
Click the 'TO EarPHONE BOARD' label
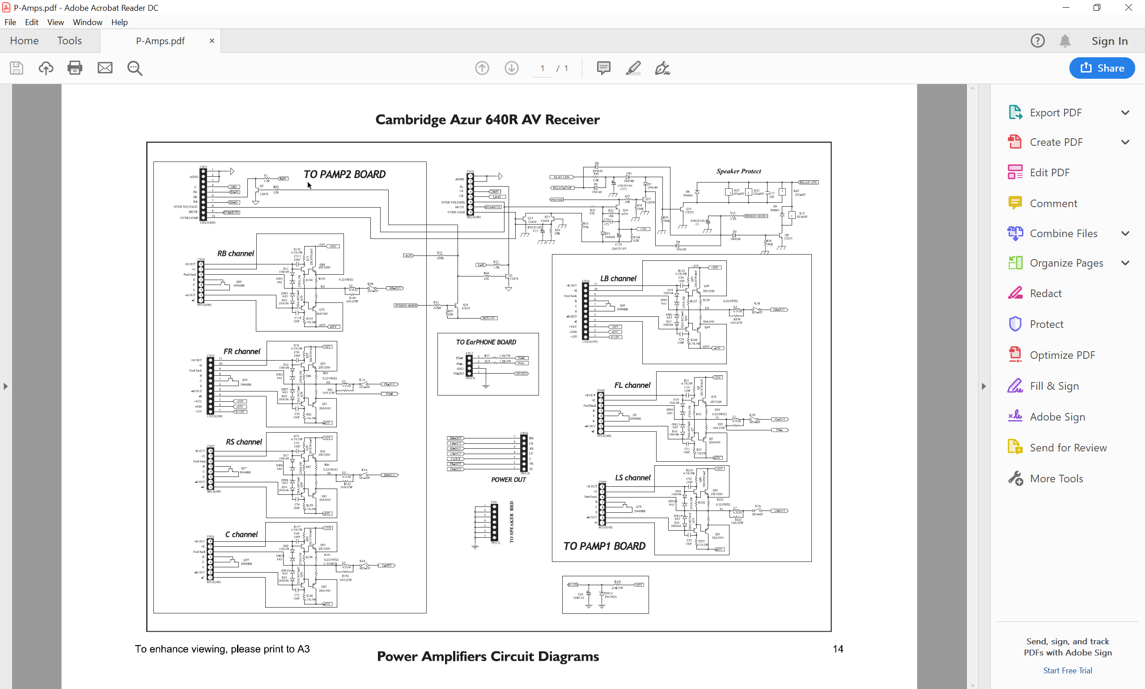click(486, 342)
